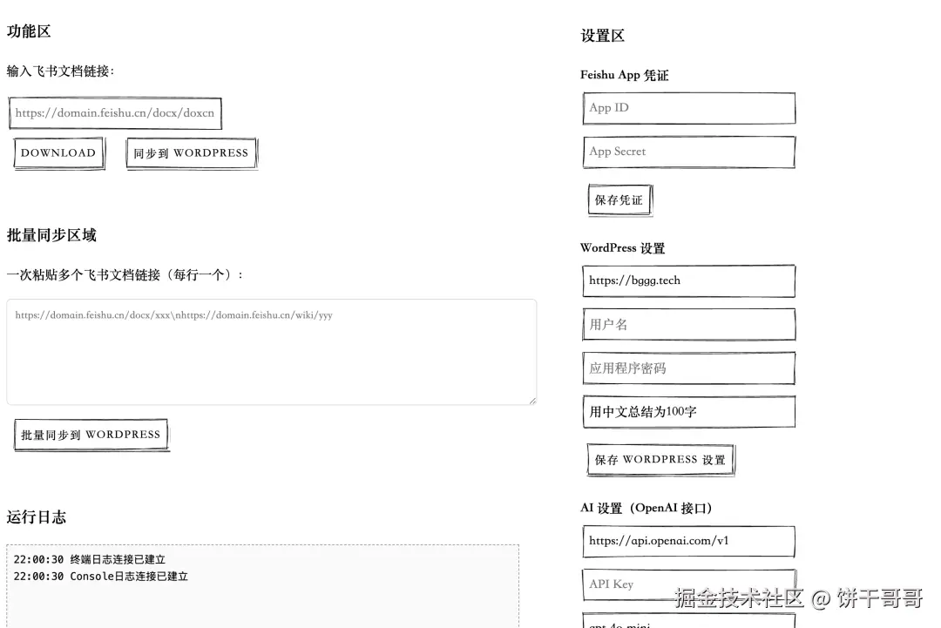Click the App ID input field
Viewport: 941px width, 628px height.
coord(689,109)
